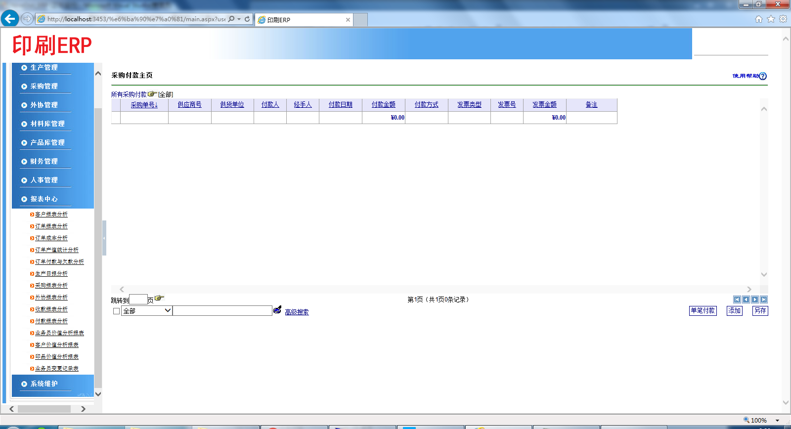Viewport: 791px width, 429px height.
Task: Click the 单笔付款 button
Action: (x=703, y=311)
